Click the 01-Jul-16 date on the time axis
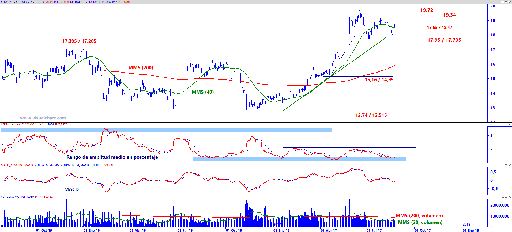512x232 pixels. pyautogui.click(x=185, y=230)
